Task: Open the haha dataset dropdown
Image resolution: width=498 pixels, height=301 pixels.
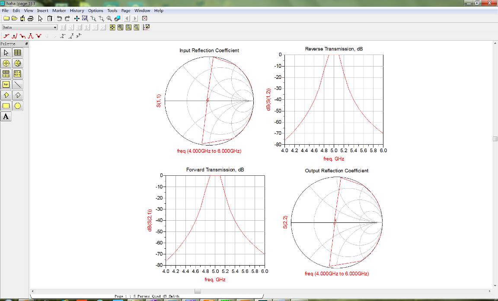Action: click(55, 27)
